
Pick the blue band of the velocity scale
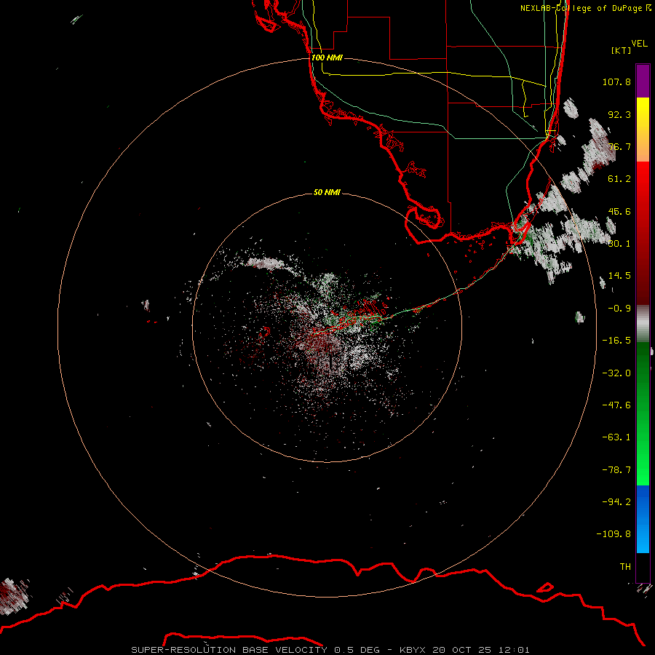click(643, 519)
